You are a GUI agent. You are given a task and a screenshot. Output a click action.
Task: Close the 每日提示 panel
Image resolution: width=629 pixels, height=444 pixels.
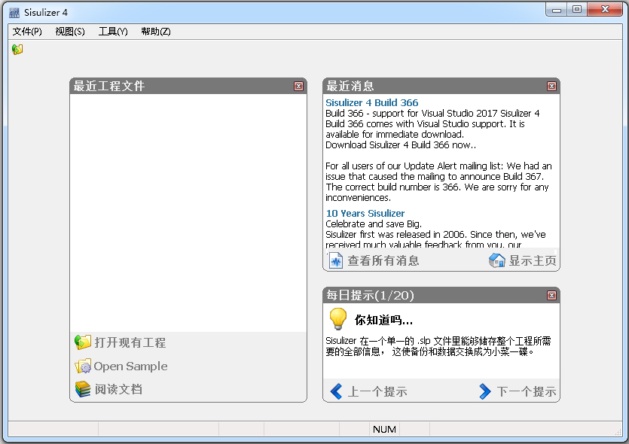552,296
